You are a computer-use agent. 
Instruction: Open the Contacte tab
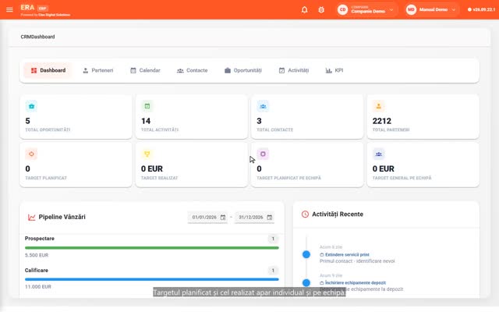click(x=193, y=70)
